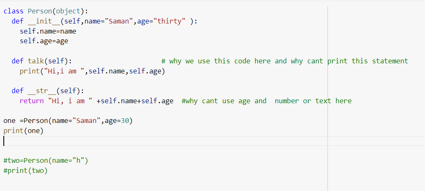
Task: Click the def talk(self) method definition
Action: pos(42,61)
